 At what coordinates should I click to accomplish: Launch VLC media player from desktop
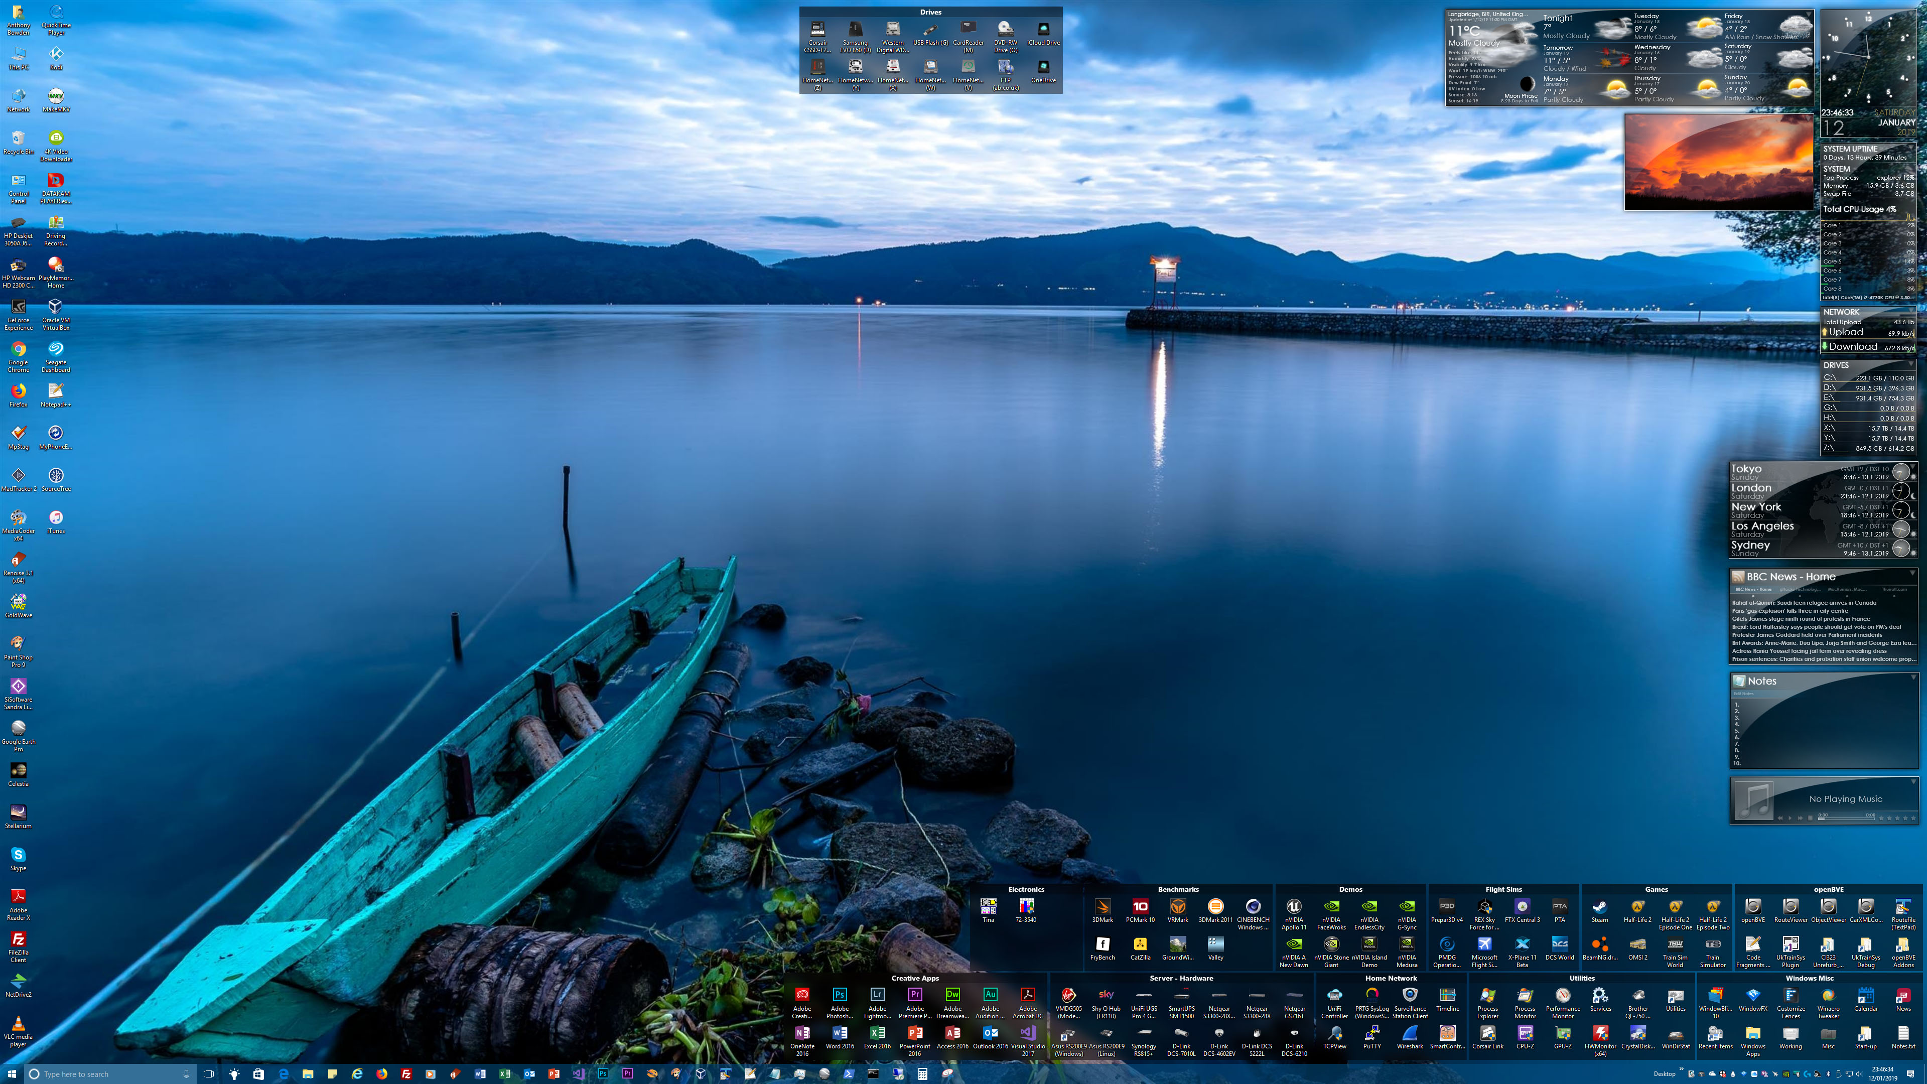coord(18,1023)
